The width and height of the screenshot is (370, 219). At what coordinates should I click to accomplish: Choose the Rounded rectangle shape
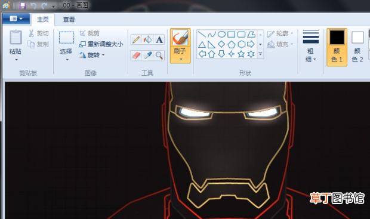click(241, 35)
